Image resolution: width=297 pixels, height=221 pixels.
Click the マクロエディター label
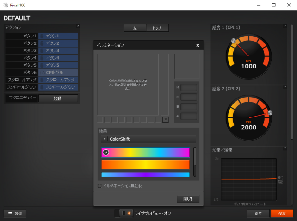(22, 98)
